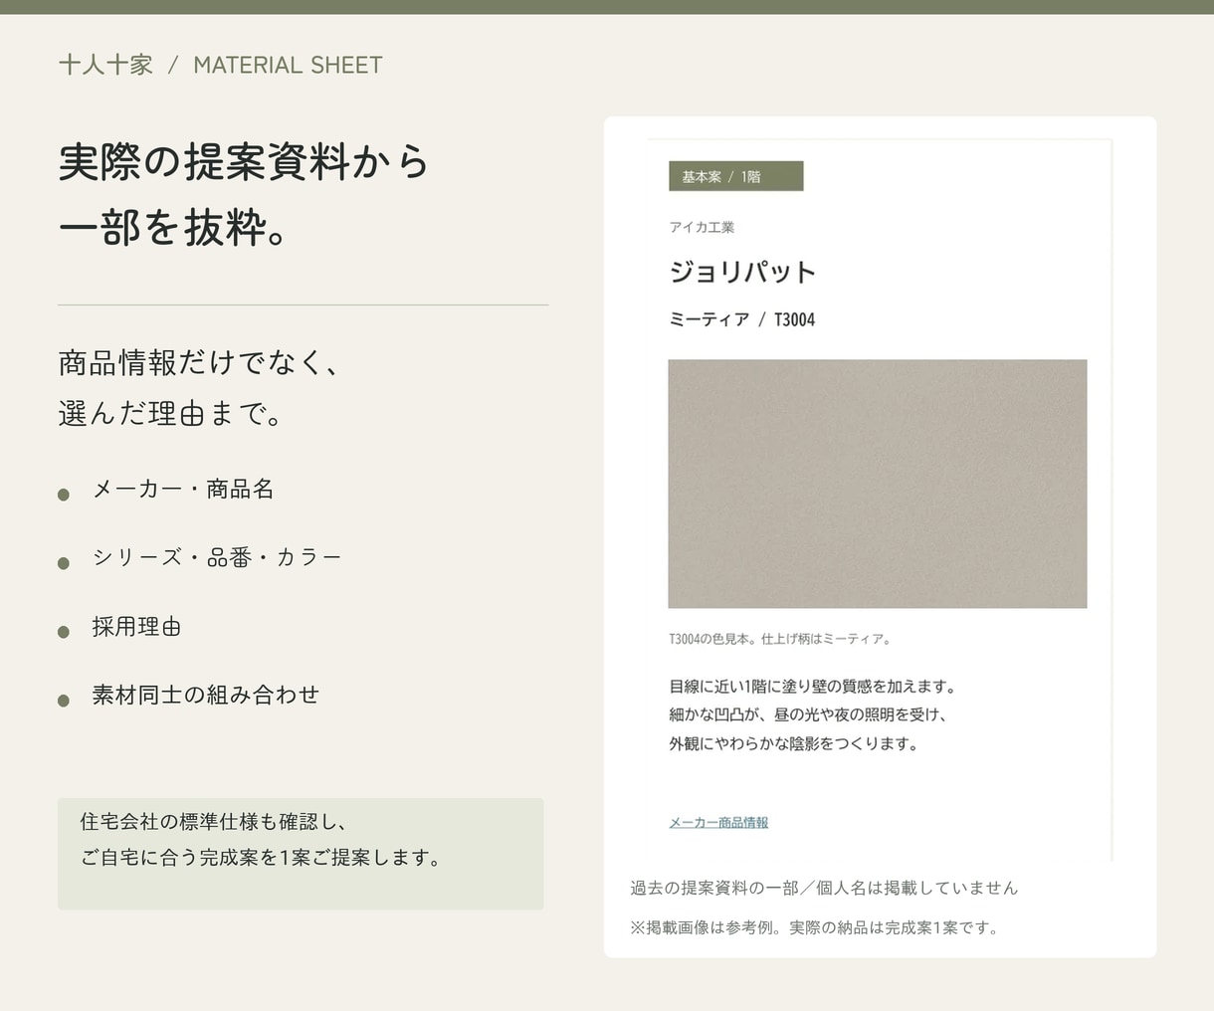The image size is (1214, 1011).
Task: Click the line 目線に近い1階に塗り壁の質感を加えます。
Action: coord(814,686)
